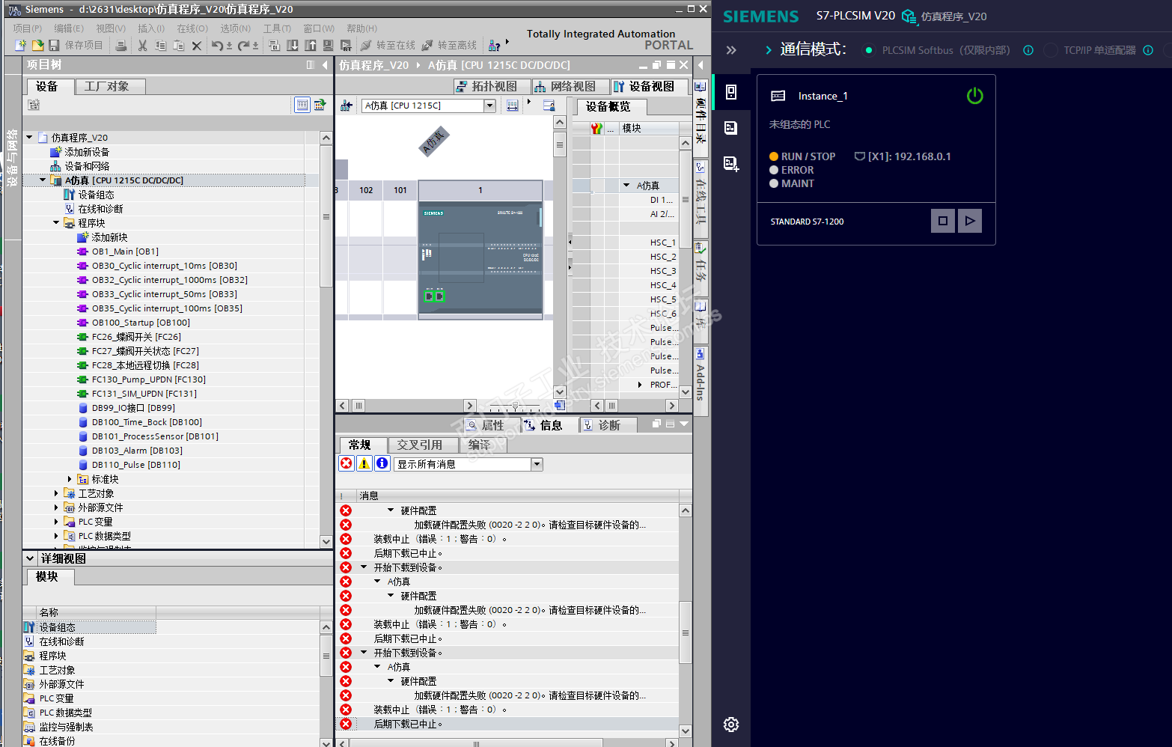Collapse the 详细视图 panel
1172x747 pixels.
point(30,558)
